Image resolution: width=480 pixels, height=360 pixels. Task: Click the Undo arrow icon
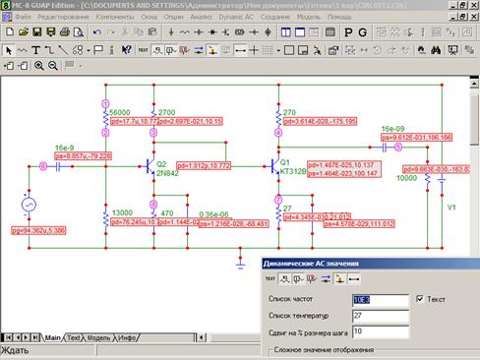coord(96,32)
